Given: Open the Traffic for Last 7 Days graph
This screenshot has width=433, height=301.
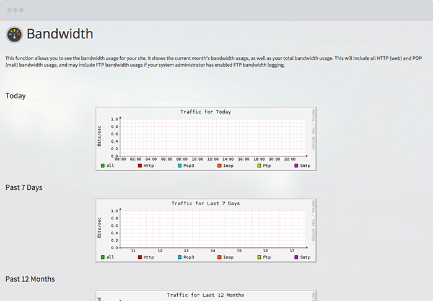Looking at the screenshot, I should (206, 230).
